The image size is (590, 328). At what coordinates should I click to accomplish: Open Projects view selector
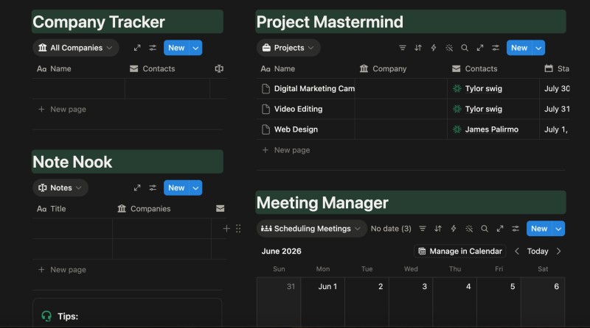288,48
